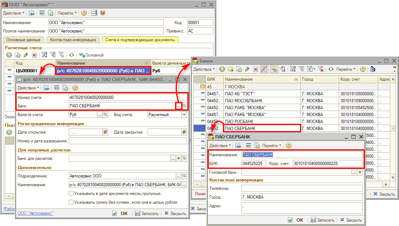
Task: Open the bank record via magnifier beside ПАО СБЕРБАНК
Action: [184, 106]
